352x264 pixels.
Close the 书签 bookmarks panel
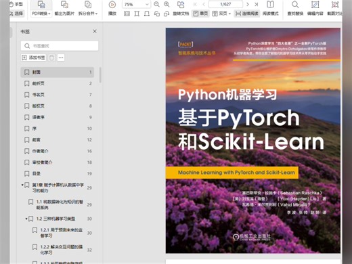click(x=95, y=31)
